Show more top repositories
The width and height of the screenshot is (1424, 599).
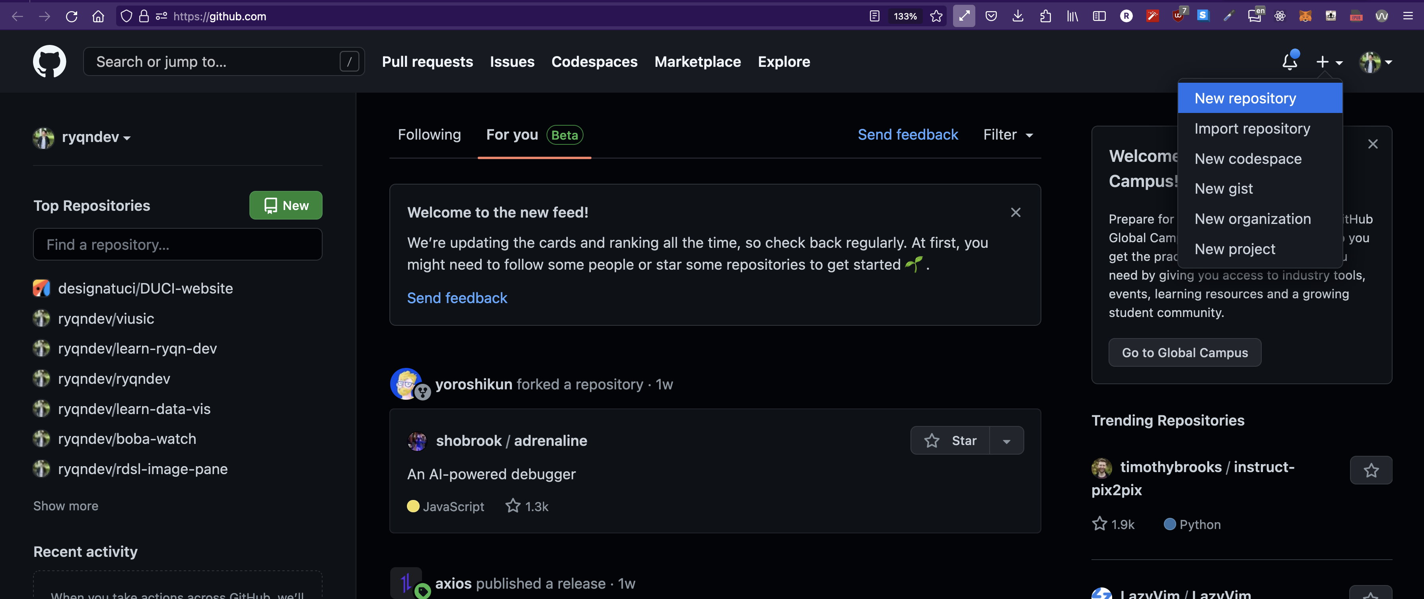(66, 506)
